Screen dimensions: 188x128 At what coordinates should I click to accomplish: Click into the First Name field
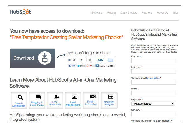[x=153, y=61]
